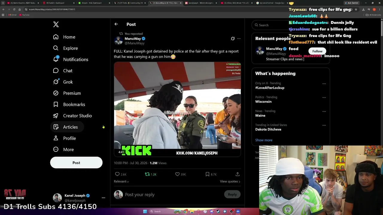This screenshot has height=215, width=383.
Task: Switch to kaneljoseph Watch Anonymous tab
Action: coord(201,3)
